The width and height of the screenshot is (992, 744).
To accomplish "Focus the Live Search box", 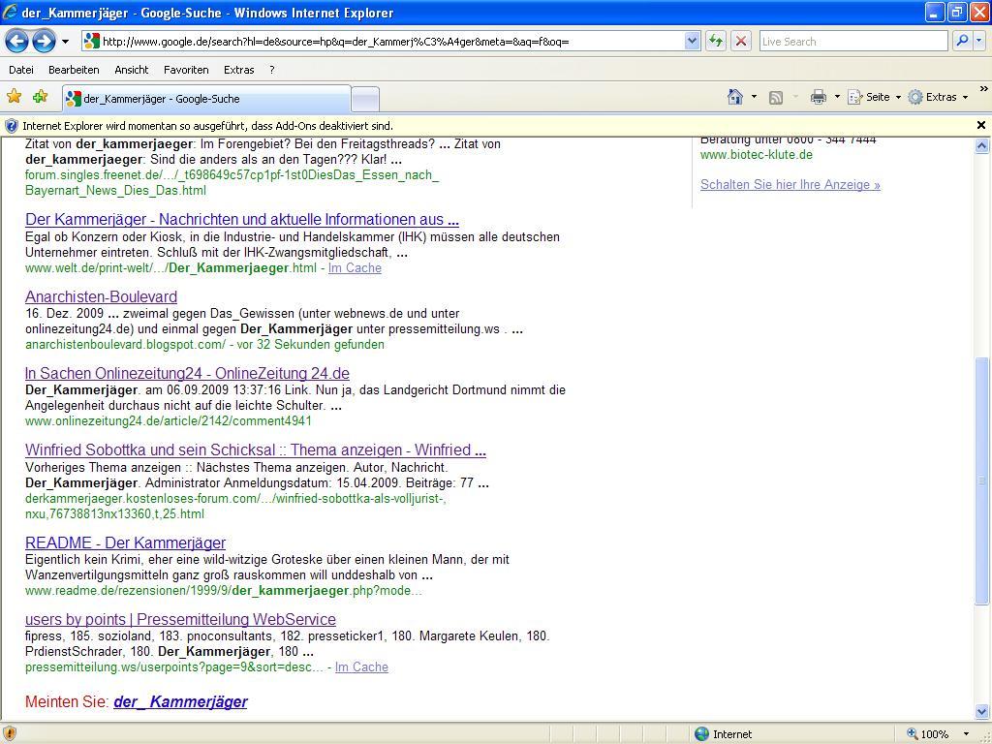I will coord(852,42).
